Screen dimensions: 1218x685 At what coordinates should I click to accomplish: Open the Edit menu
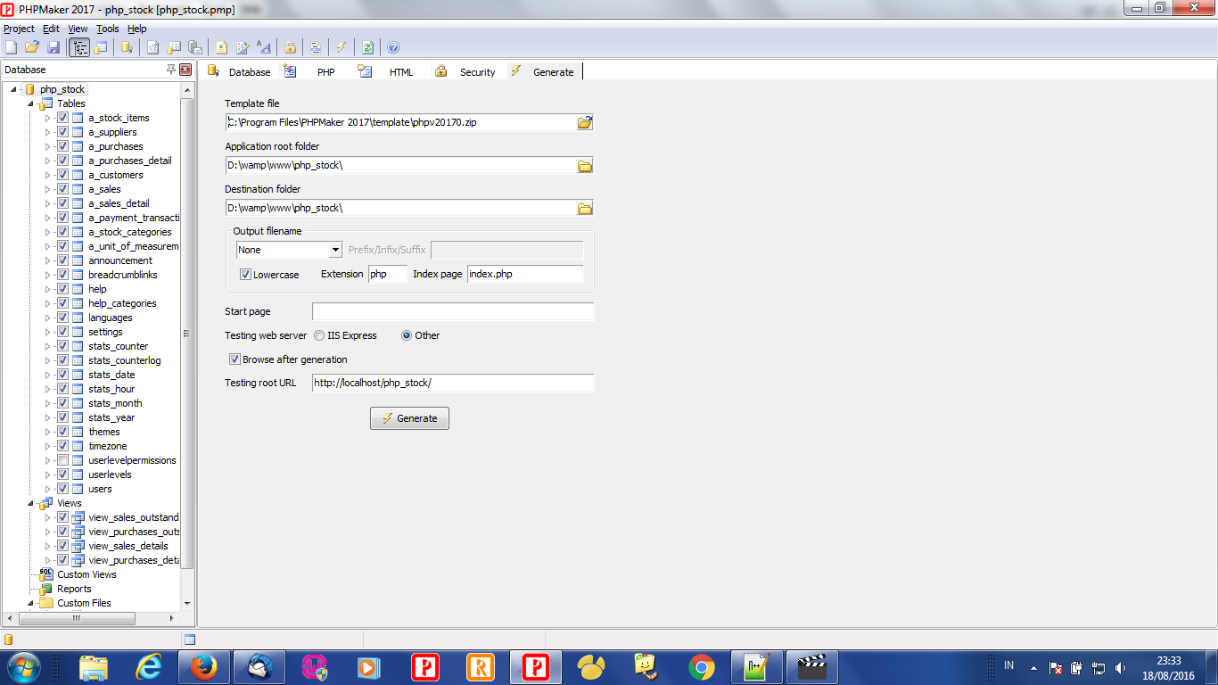pyautogui.click(x=51, y=29)
